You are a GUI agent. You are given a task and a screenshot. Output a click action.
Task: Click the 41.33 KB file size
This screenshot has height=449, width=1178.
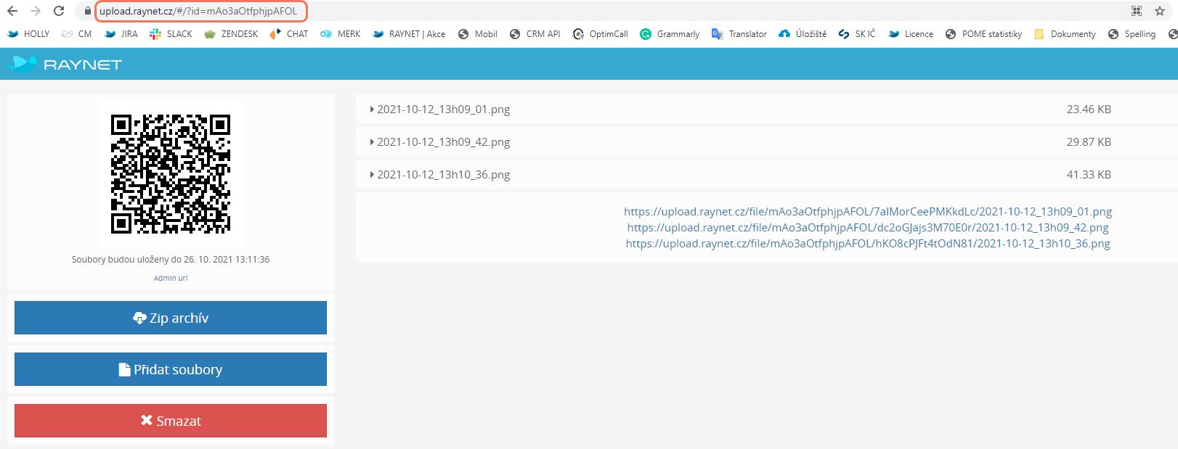pos(1089,175)
